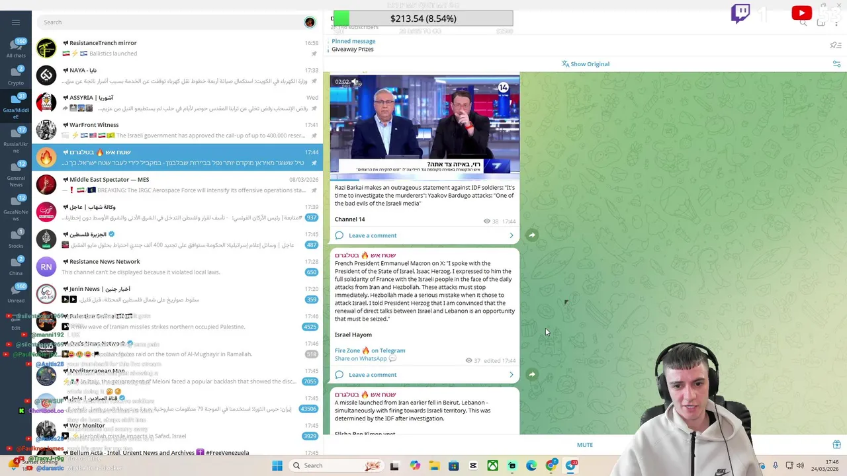This screenshot has height=476, width=847.
Task: Open Microsoft Store from taskbar
Action: click(x=454, y=465)
